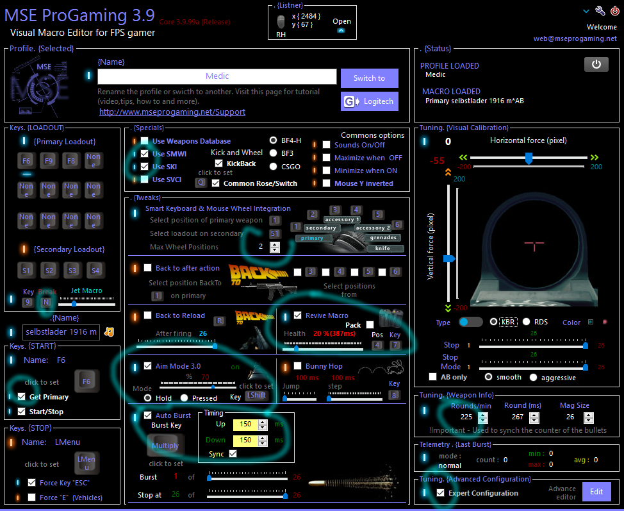Screen dimensions: 624x511
Task: Select the BF3 radio button
Action: click(x=273, y=153)
